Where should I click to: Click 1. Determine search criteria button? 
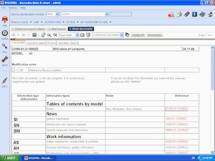pos(28,29)
